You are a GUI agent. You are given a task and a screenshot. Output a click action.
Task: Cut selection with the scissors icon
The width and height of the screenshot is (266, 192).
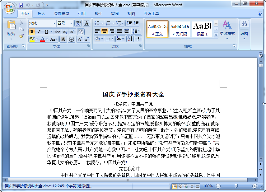click(x=21, y=22)
